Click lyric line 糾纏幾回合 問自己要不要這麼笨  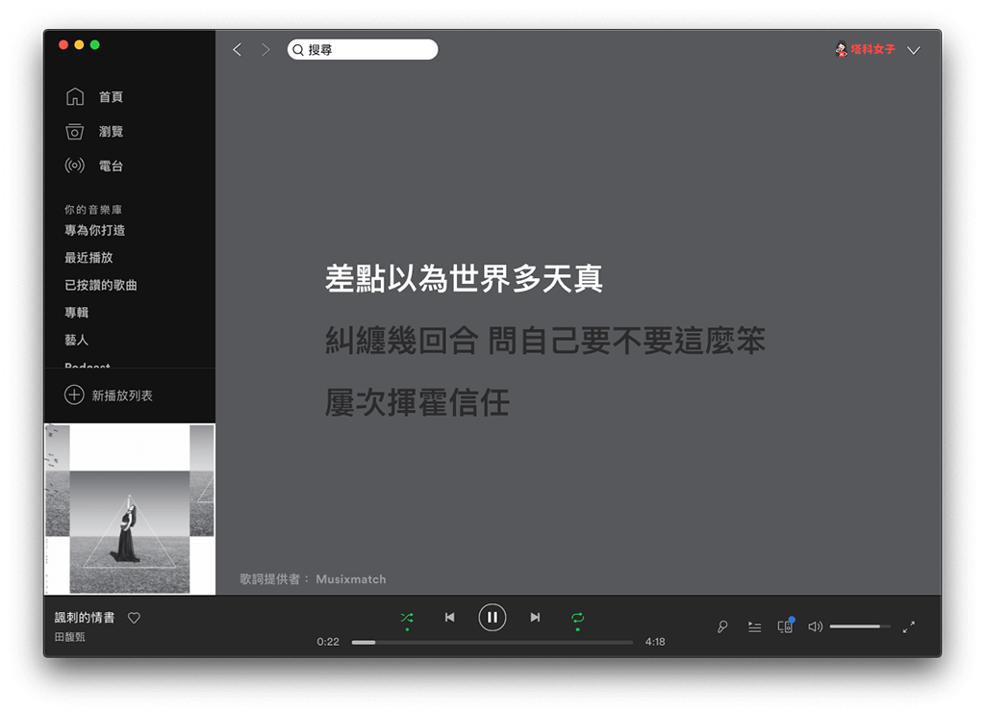pos(545,341)
